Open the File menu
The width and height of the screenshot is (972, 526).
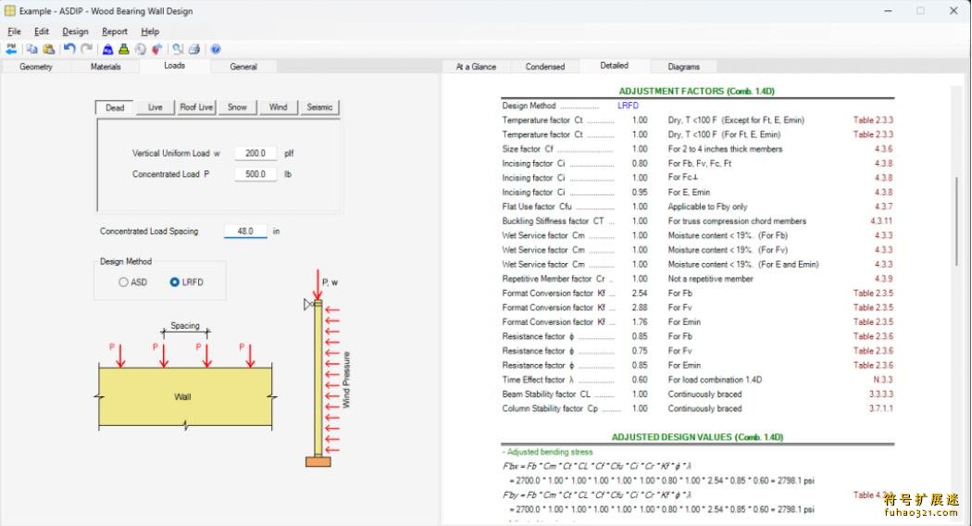point(14,31)
